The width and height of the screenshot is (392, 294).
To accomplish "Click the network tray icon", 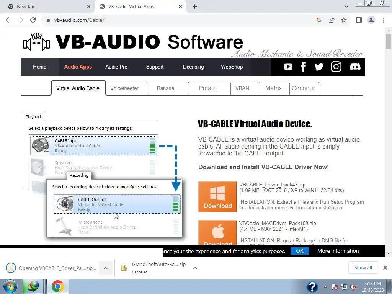I will (344, 287).
